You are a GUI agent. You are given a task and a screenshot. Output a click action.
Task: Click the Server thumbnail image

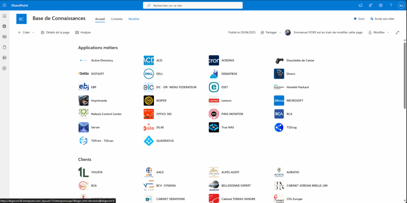point(83,128)
